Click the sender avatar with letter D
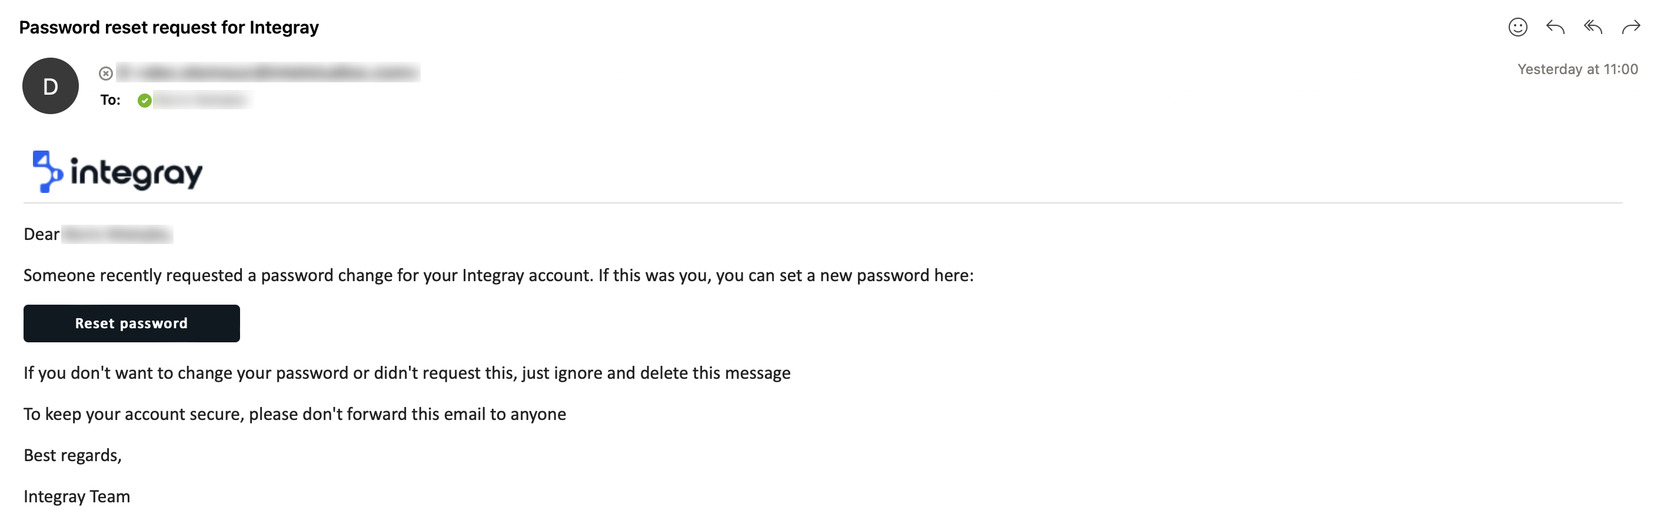This screenshot has height=527, width=1664. pyautogui.click(x=51, y=85)
